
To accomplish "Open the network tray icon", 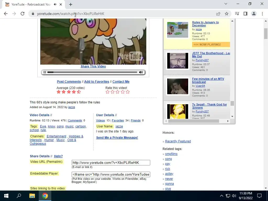I will 228,196.
